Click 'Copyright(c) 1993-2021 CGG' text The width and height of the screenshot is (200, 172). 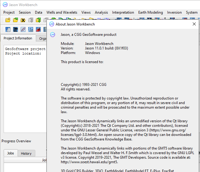(x=84, y=85)
